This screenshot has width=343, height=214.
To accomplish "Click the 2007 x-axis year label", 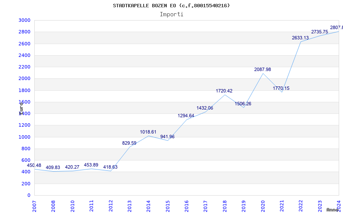I will point(34,206).
